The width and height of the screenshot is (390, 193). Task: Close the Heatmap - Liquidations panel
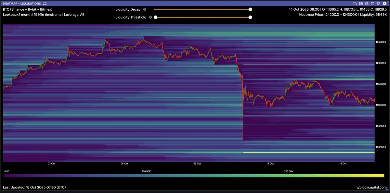click(x=384, y=4)
